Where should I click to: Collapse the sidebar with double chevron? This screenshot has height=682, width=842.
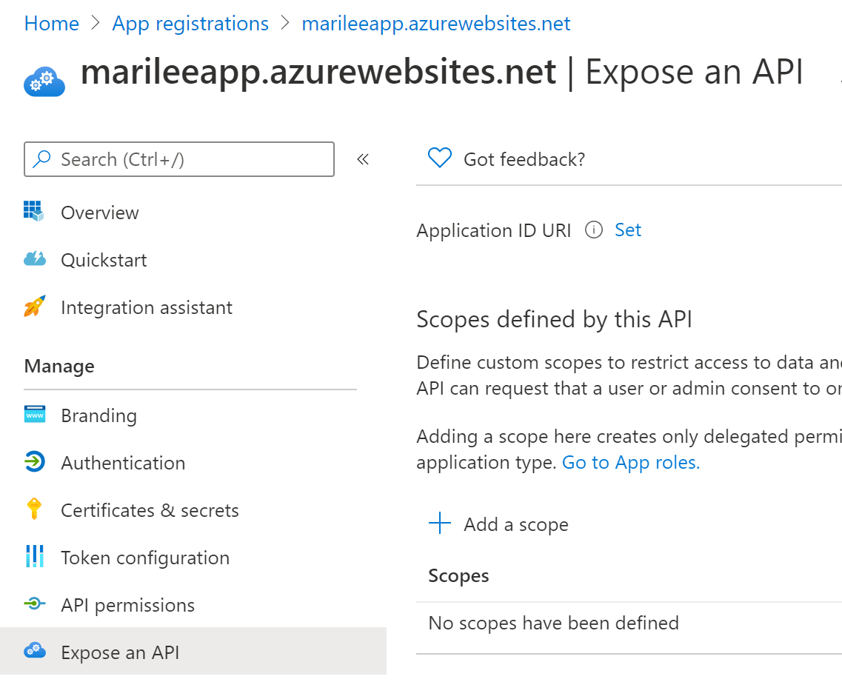click(x=363, y=159)
